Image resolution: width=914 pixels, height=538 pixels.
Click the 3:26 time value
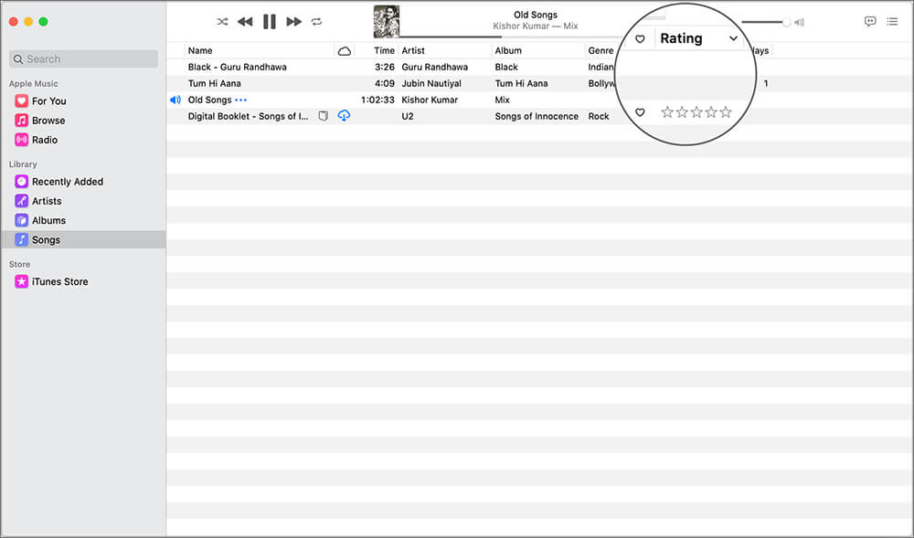click(385, 67)
